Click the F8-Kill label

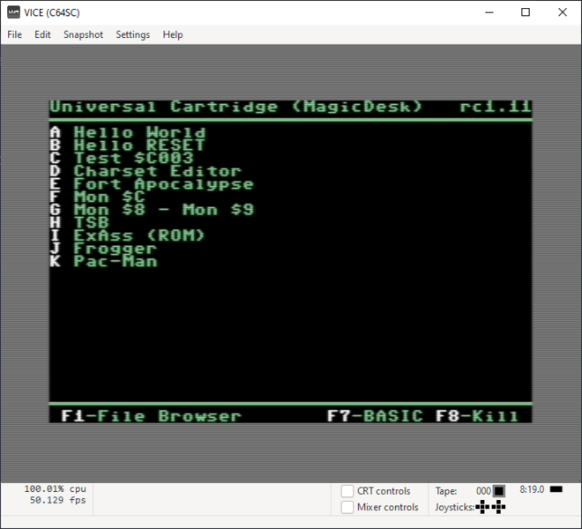point(477,416)
